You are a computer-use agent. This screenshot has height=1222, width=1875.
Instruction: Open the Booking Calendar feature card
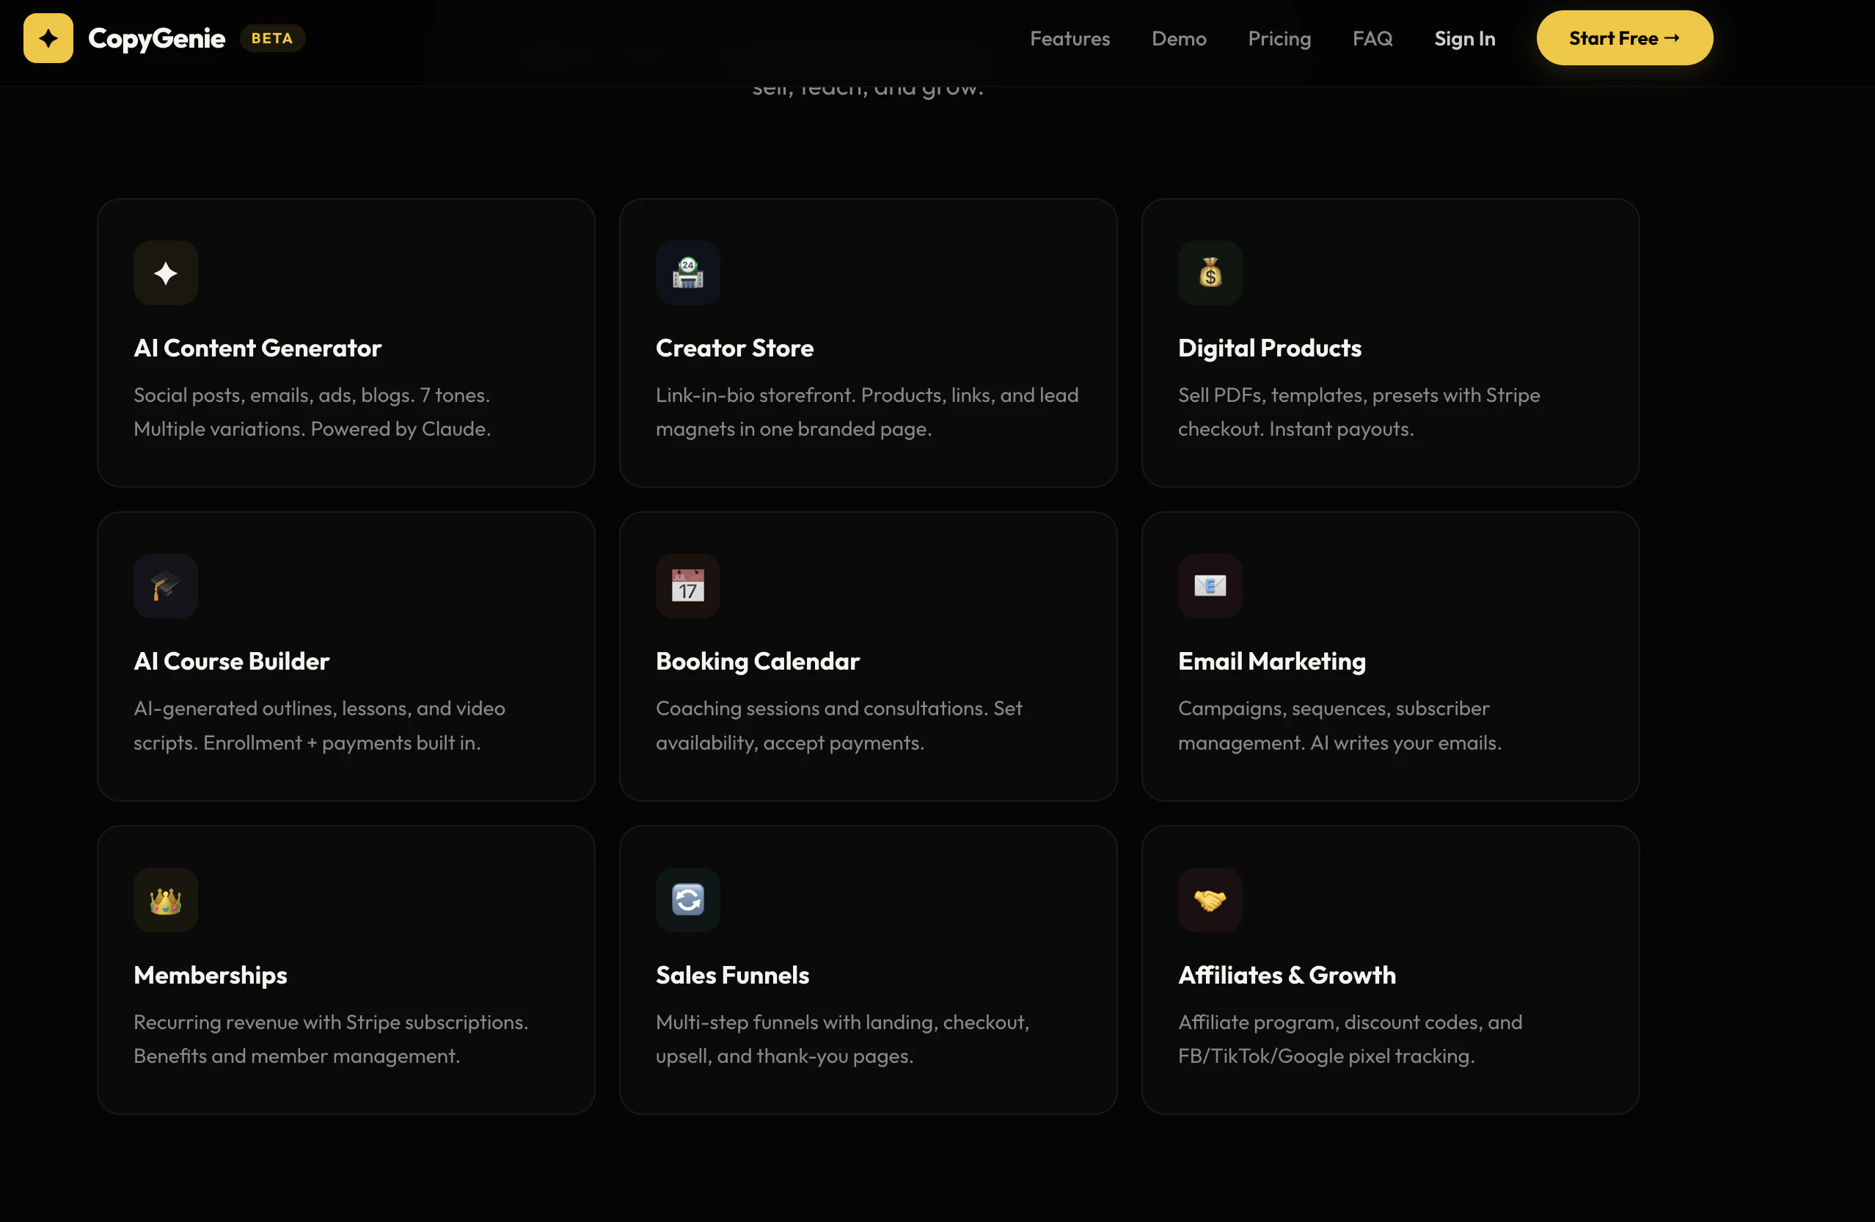coord(868,657)
